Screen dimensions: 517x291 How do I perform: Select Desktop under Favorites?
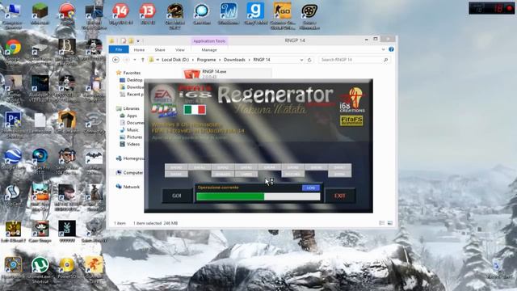(131, 80)
